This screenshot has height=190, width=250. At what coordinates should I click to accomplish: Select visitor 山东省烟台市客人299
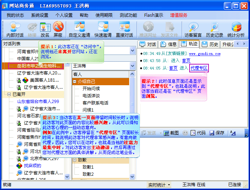click(38, 101)
